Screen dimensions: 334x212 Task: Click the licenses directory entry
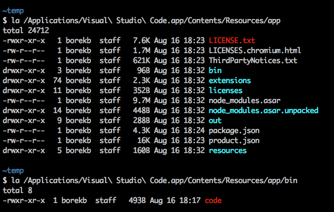pos(225,90)
